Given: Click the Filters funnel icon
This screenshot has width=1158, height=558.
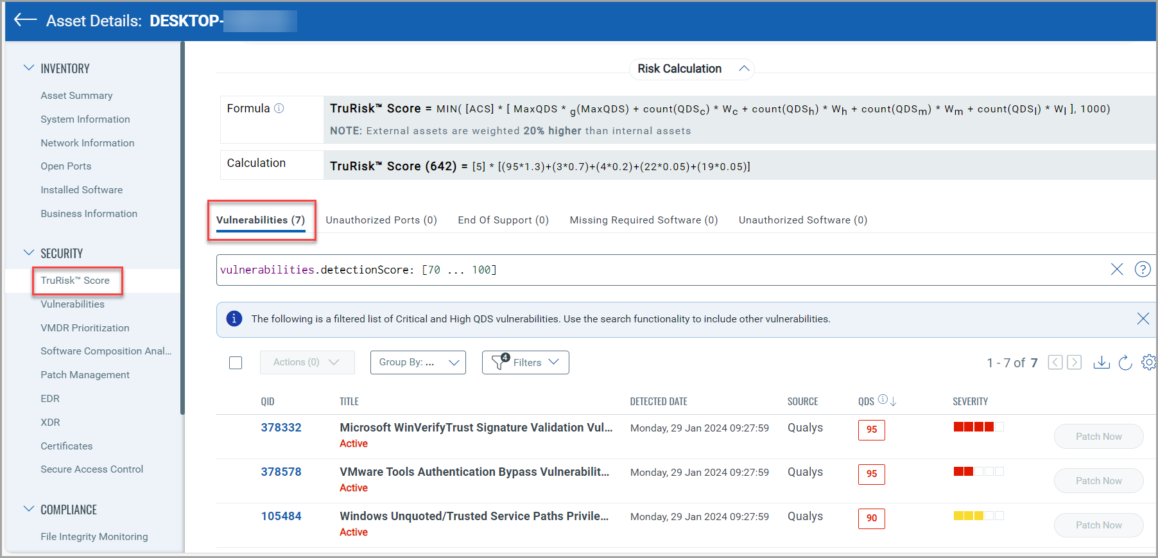Looking at the screenshot, I should point(499,362).
